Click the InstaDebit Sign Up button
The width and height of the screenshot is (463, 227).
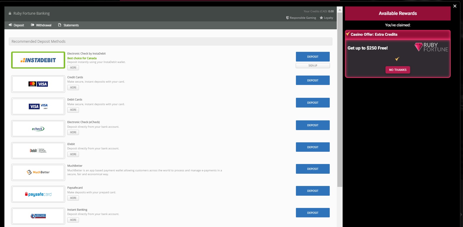tap(313, 66)
